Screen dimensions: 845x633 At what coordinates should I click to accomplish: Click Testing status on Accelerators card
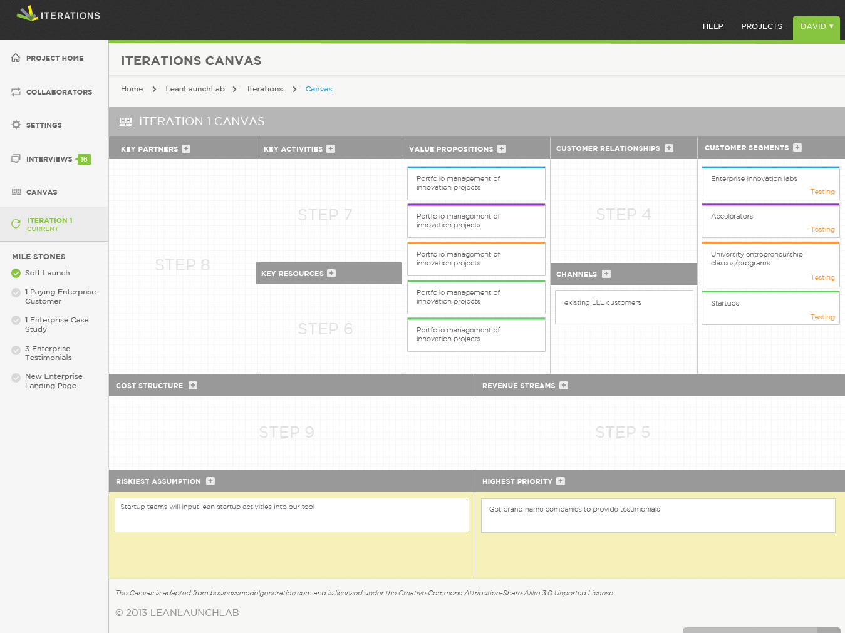click(822, 230)
